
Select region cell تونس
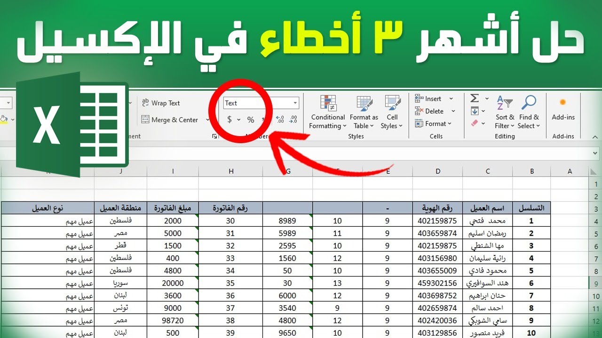click(121, 309)
